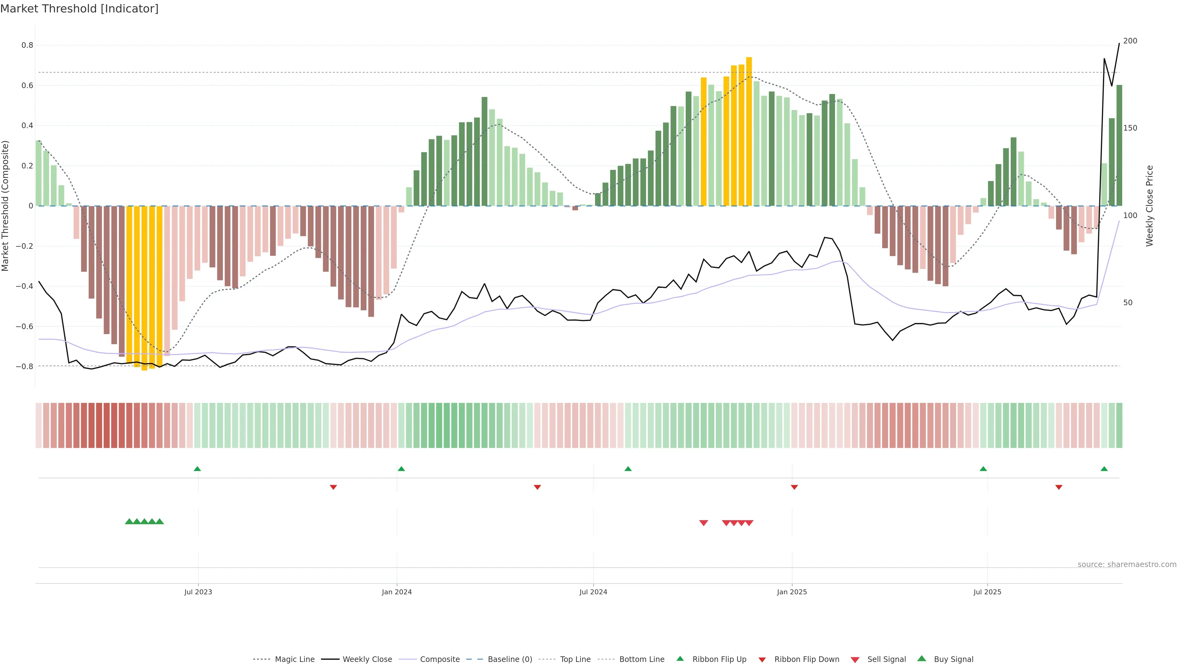
Task: Click the isolated red sell signal triangle
Action: point(703,523)
